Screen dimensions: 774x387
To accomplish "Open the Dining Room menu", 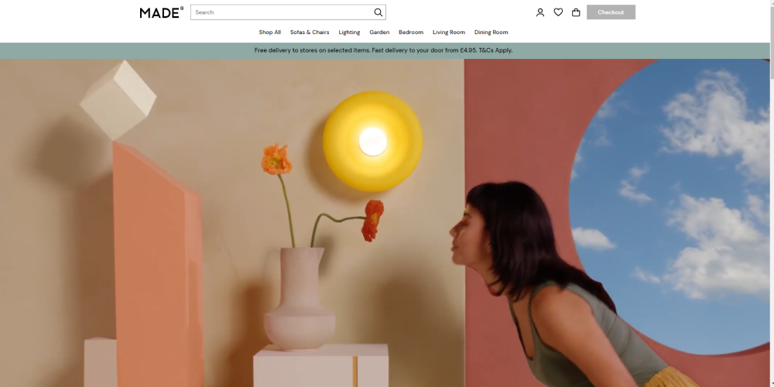I will [x=491, y=32].
